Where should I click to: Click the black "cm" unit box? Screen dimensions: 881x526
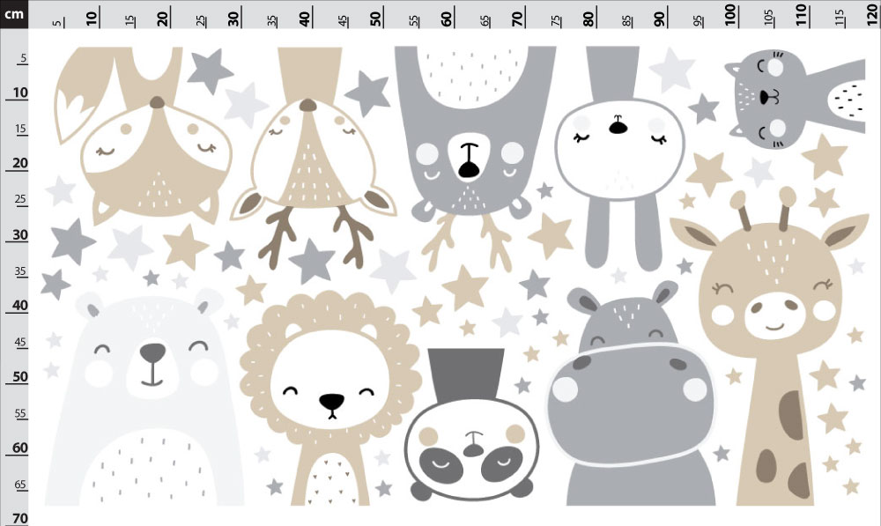(14, 14)
